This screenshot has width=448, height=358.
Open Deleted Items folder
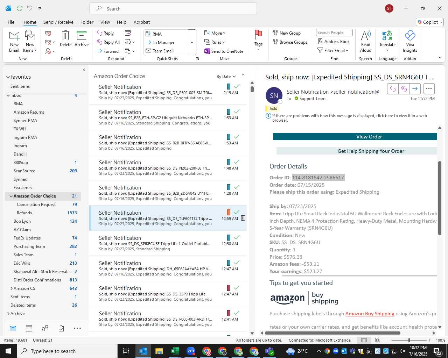point(43,305)
